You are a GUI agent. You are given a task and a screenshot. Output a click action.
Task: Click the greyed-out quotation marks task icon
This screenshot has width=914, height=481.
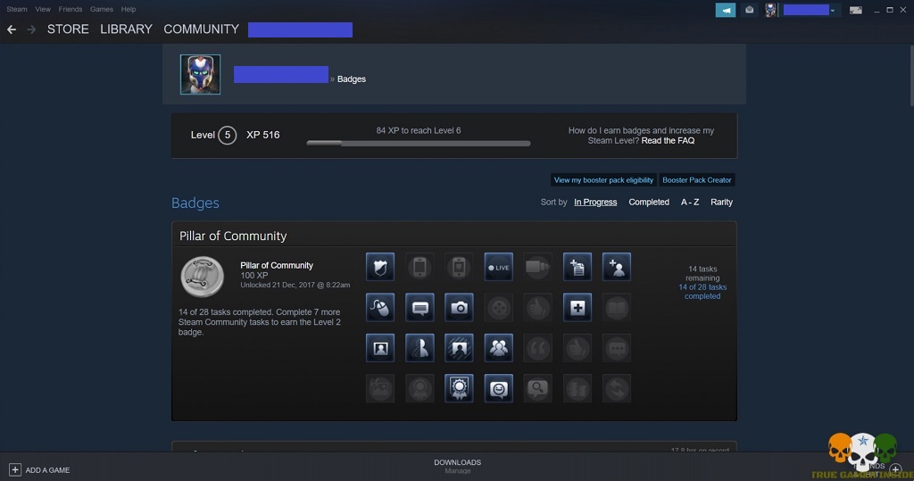[x=537, y=348]
